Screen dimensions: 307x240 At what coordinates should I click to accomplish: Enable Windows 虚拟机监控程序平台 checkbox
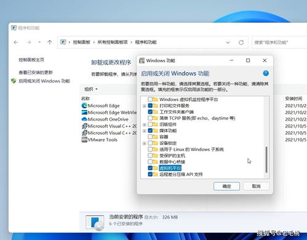pyautogui.click(x=150, y=100)
